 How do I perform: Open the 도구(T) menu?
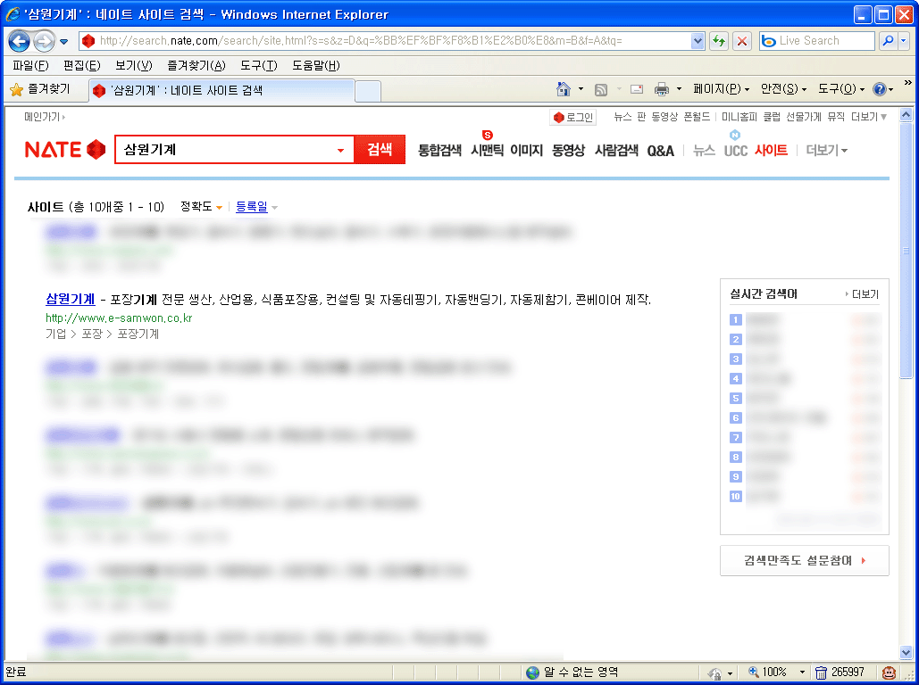click(258, 66)
